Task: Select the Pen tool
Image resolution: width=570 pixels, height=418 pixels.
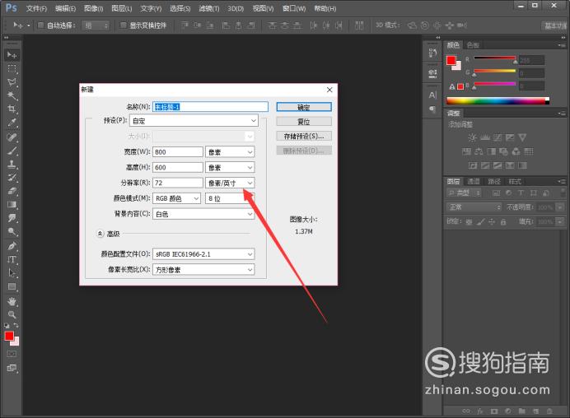Action: coord(12,246)
